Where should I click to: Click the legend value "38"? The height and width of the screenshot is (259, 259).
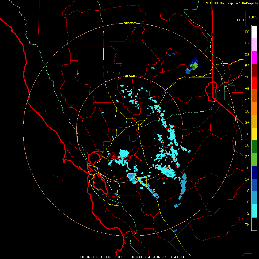pyautogui.click(x=247, y=111)
